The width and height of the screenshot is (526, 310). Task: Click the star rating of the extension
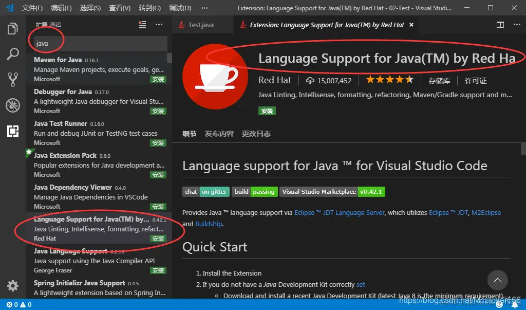click(389, 80)
